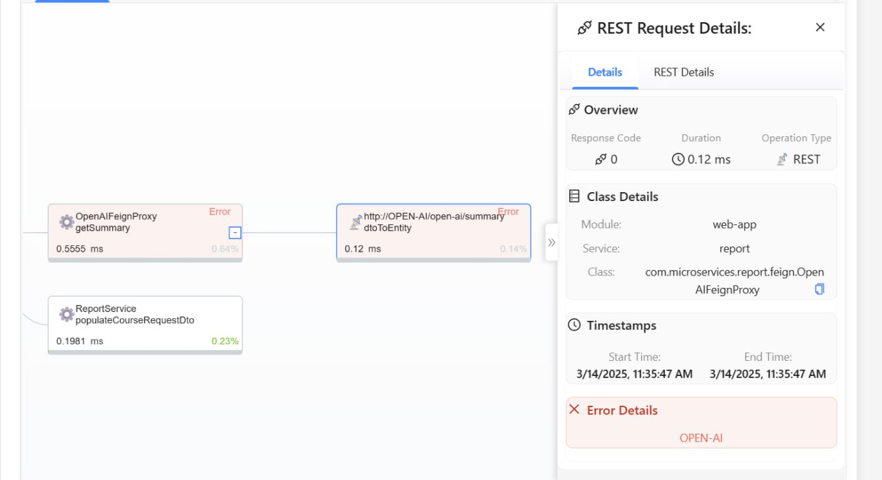Copy the class name using copy icon
Viewport: 882px width, 480px height.
[x=819, y=289]
